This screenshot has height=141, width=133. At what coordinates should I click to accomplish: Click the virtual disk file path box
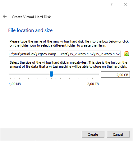click(x=65, y=54)
